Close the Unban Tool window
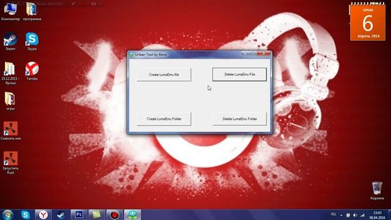 coord(264,54)
